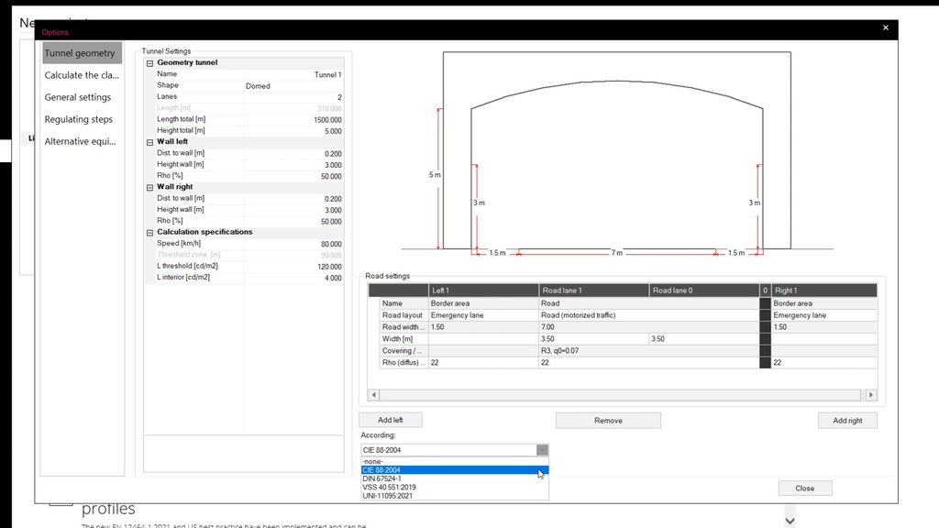The height and width of the screenshot is (528, 939).
Task: Open the According combo box arrow
Action: pyautogui.click(x=541, y=449)
